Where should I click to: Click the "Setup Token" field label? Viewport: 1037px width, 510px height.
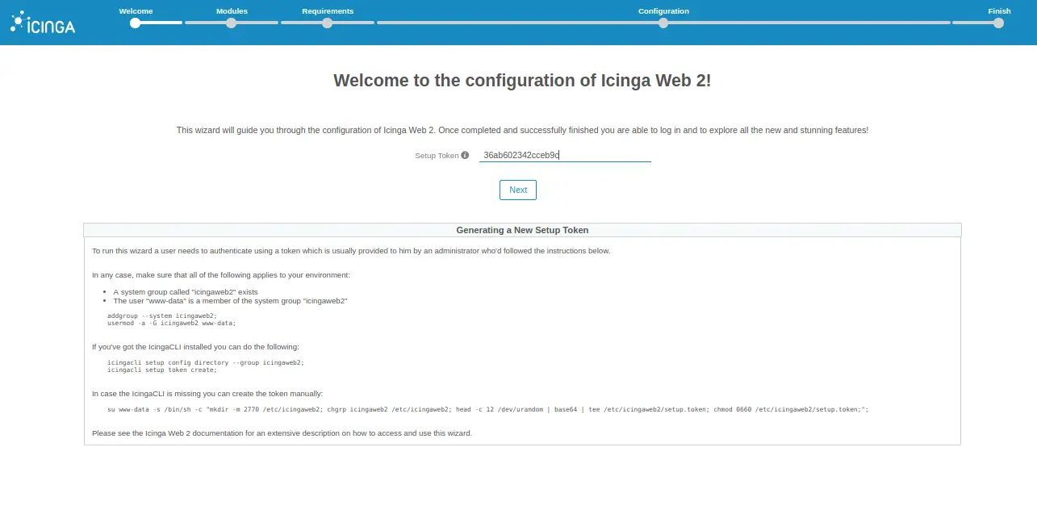pos(437,156)
